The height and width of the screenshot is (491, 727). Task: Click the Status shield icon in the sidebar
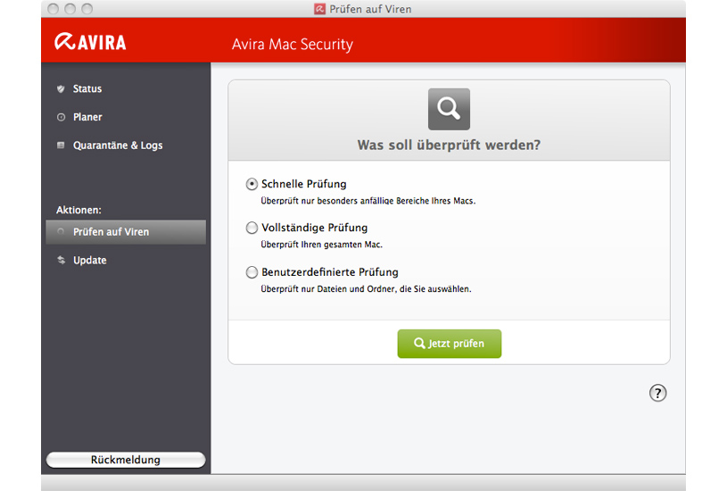click(61, 88)
